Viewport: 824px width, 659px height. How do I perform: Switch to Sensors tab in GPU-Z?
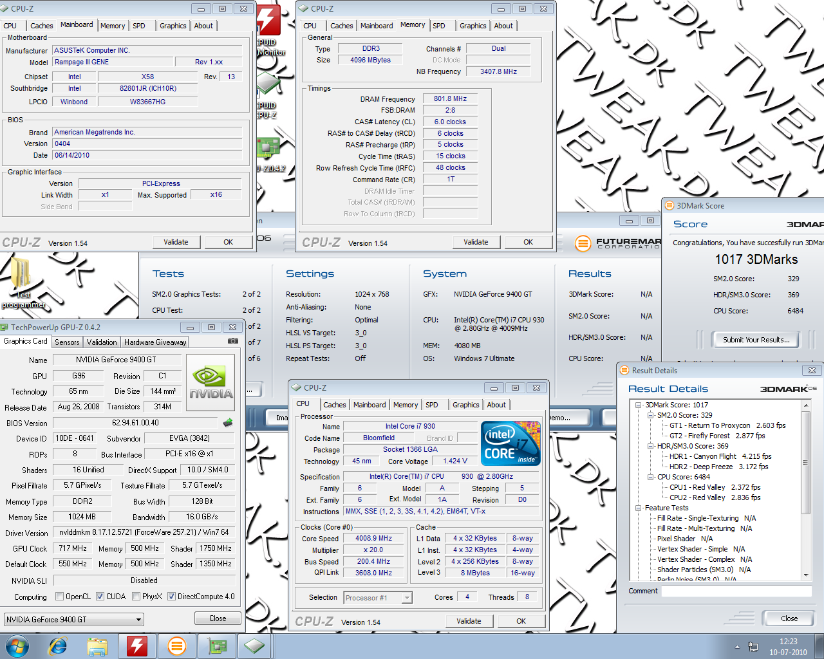pos(67,342)
